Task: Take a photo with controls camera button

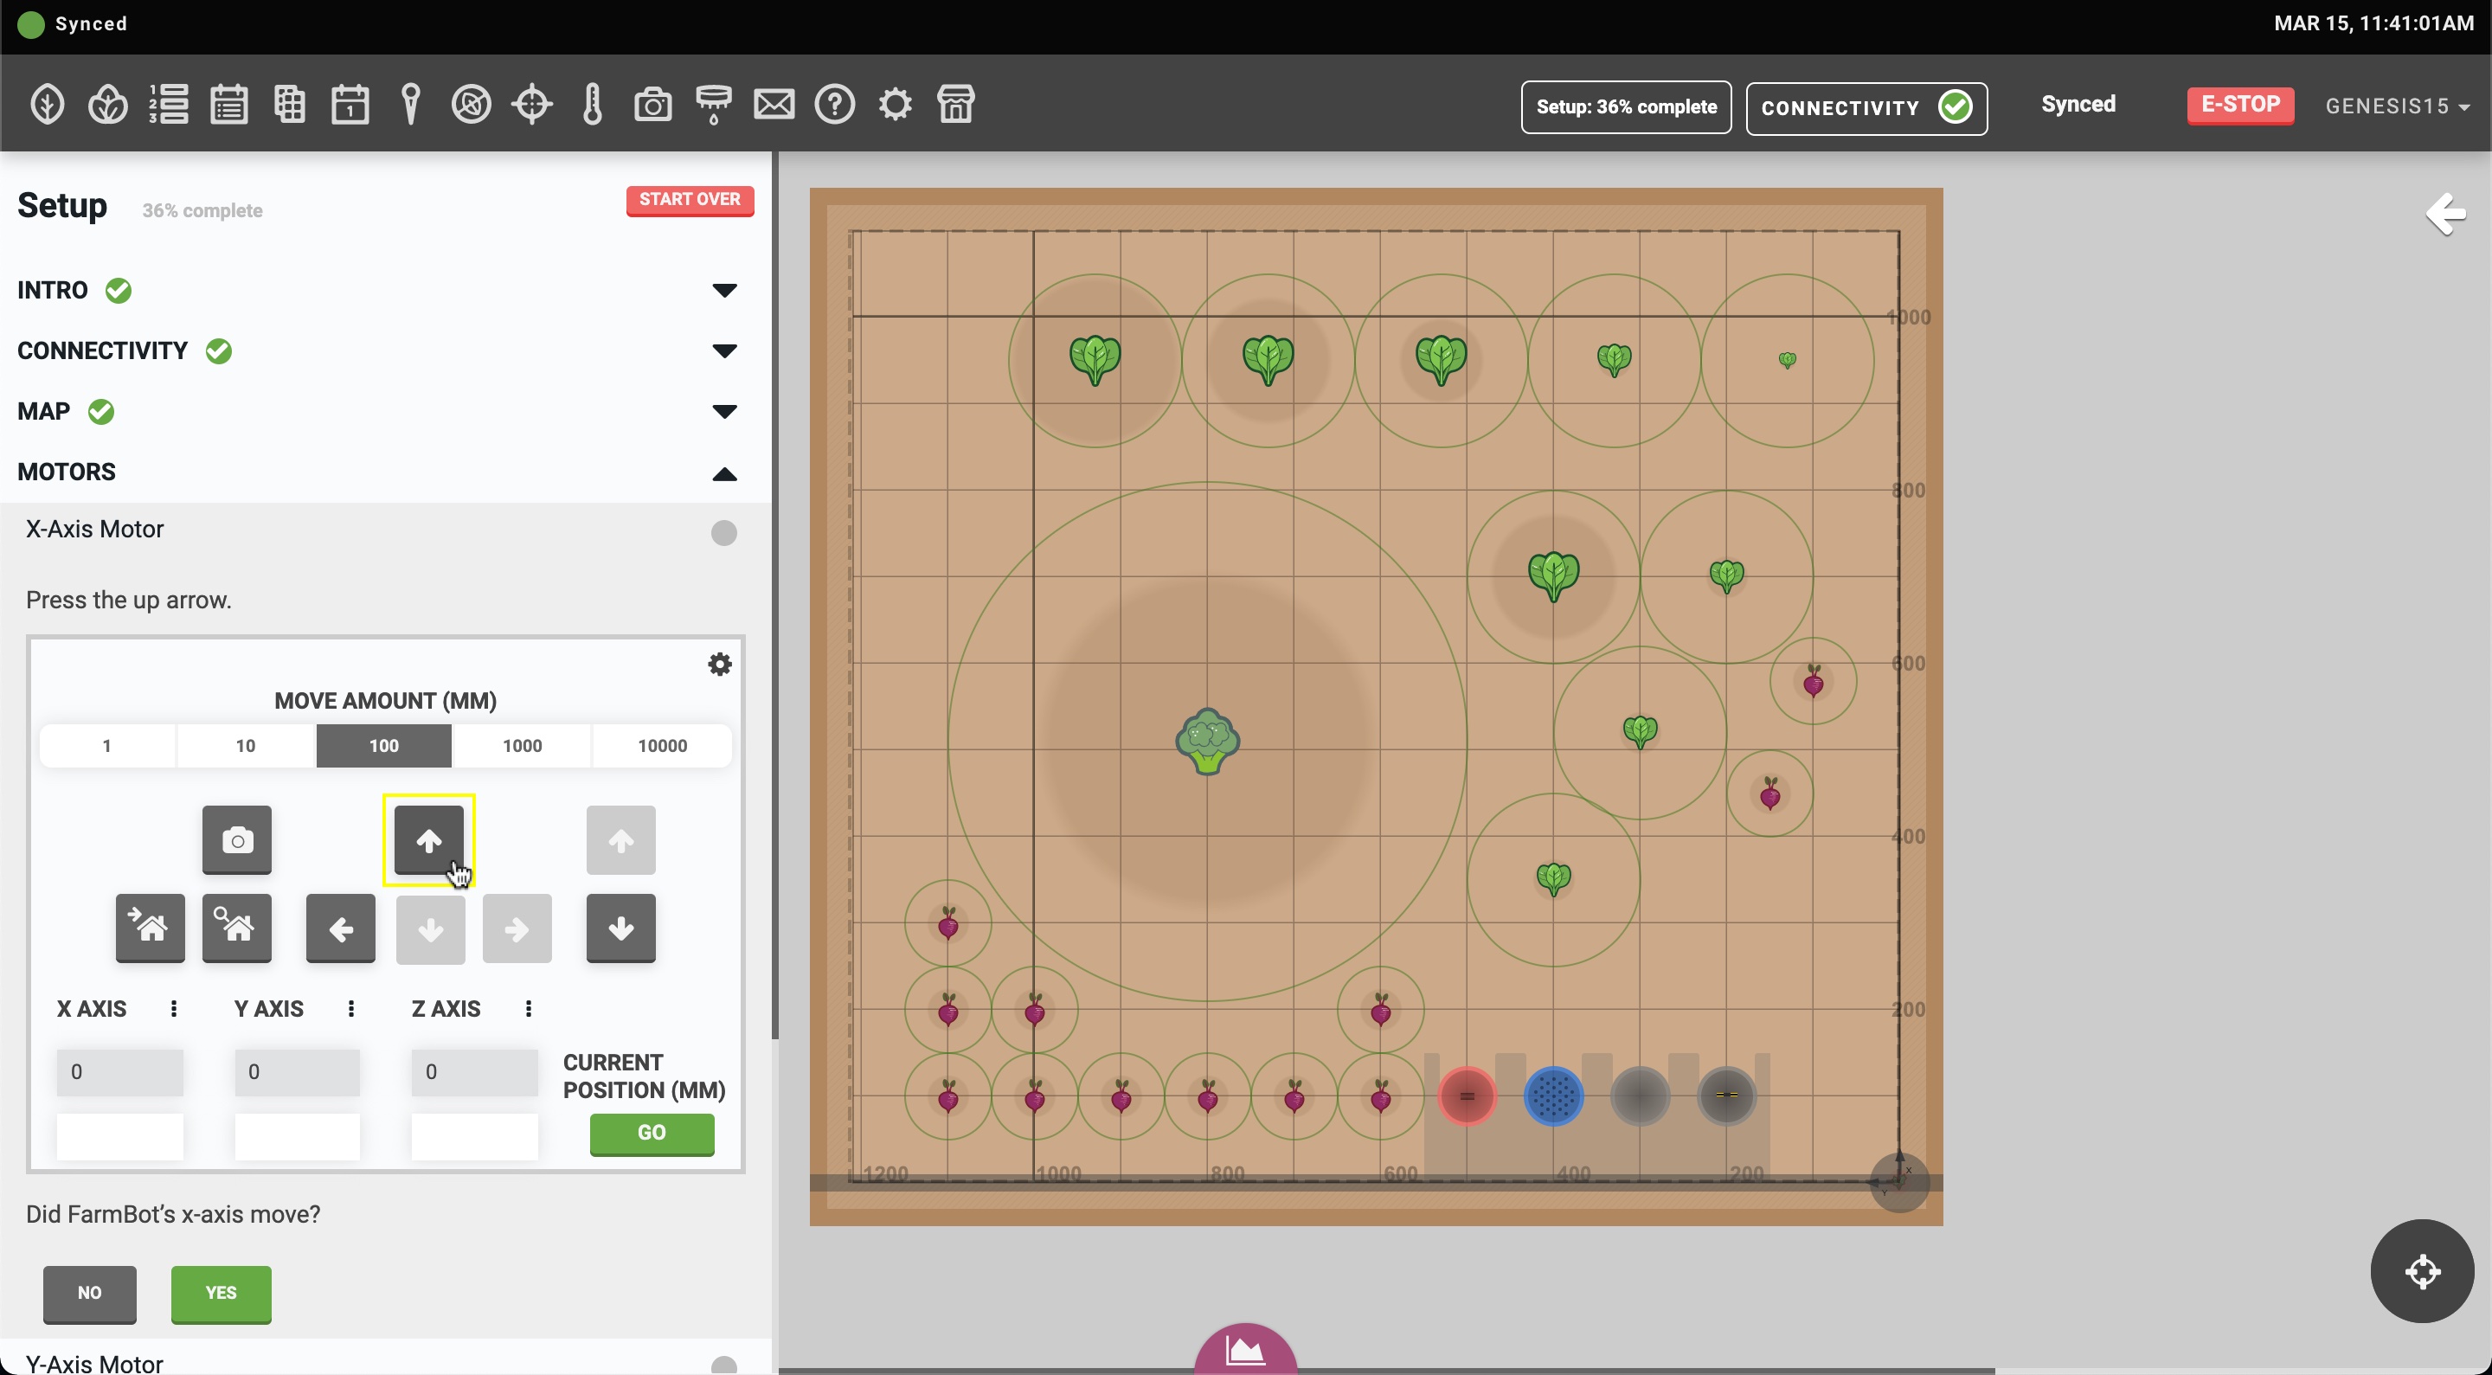Action: click(x=237, y=840)
